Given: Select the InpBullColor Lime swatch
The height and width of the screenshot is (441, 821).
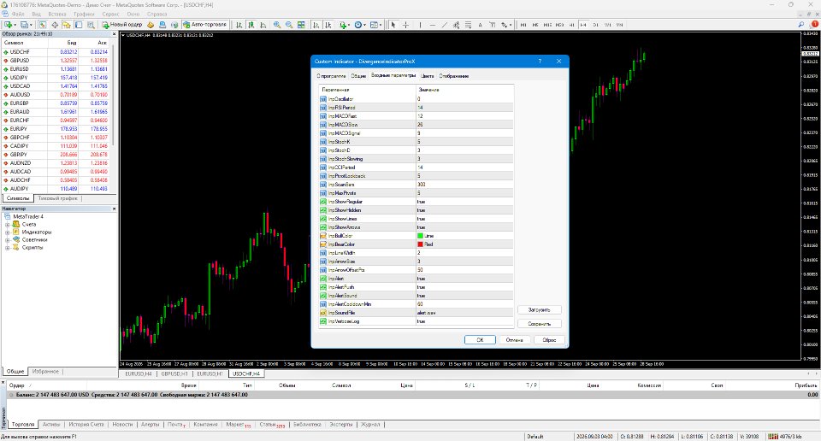Looking at the screenshot, I should point(421,236).
